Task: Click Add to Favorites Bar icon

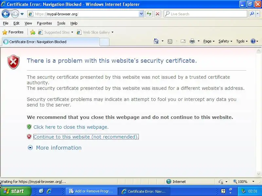Action: pos(33,32)
